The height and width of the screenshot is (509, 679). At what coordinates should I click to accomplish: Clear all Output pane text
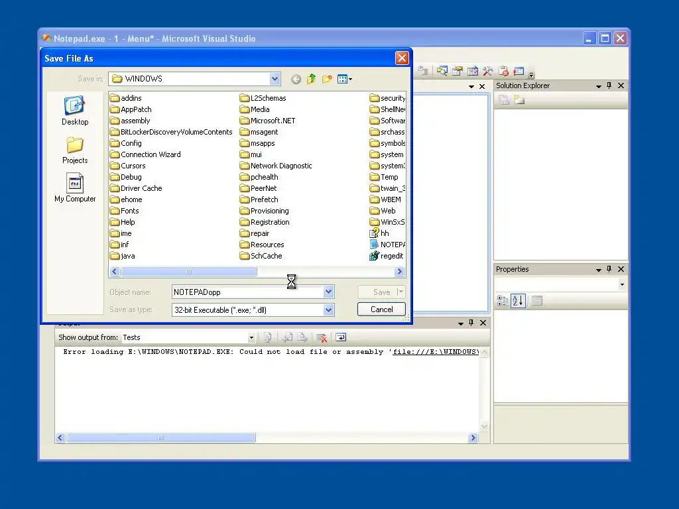(322, 337)
